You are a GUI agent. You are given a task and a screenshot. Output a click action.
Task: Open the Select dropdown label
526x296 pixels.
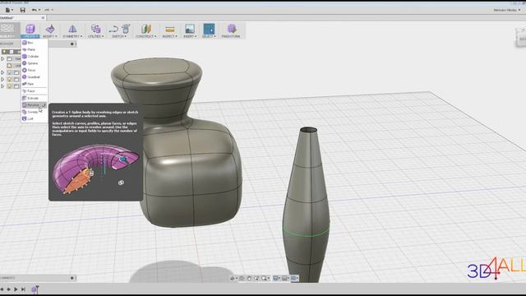point(209,36)
